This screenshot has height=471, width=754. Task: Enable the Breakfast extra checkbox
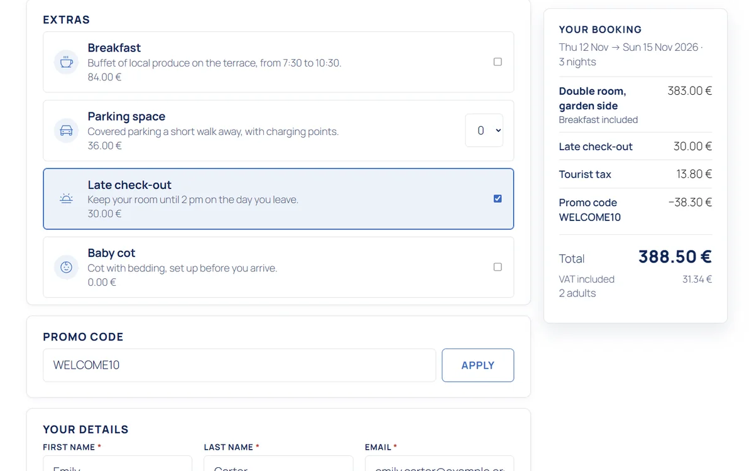(498, 62)
